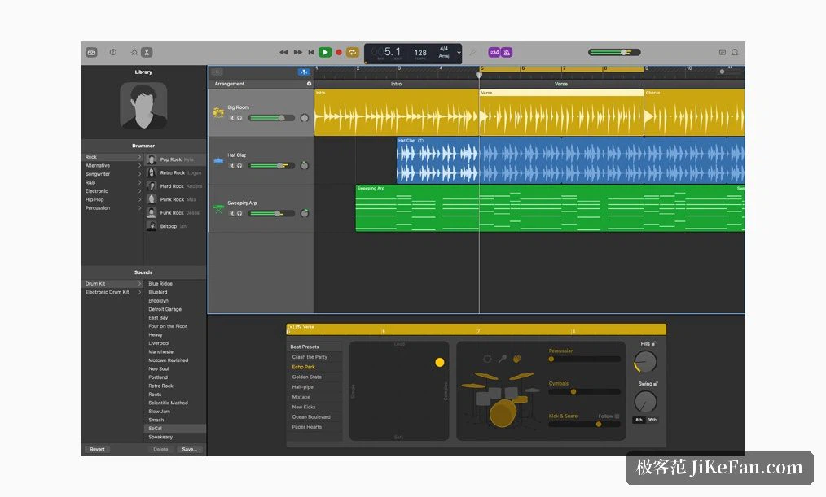This screenshot has height=497, width=826.
Task: Select the Intro arrangement marker
Action: pyautogui.click(x=396, y=84)
